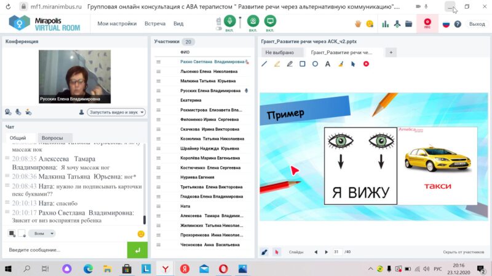492x276 pixels.
Task: Select the line drawing tool
Action: point(264,64)
